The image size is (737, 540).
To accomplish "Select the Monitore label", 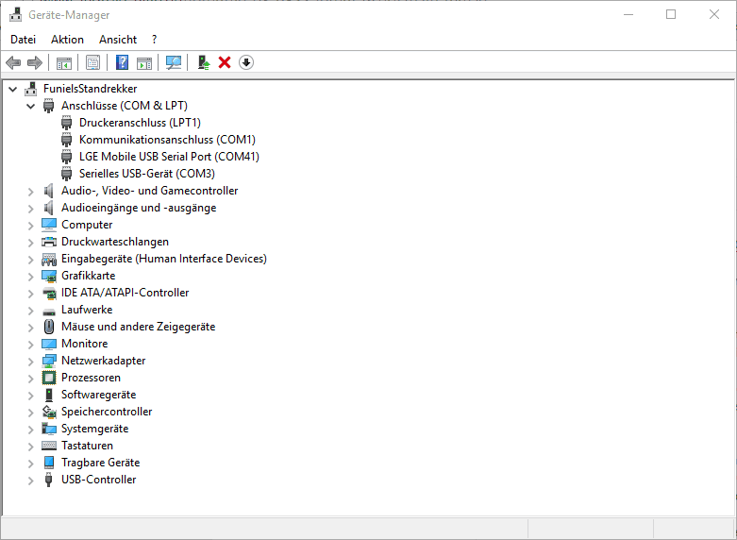I will point(85,344).
